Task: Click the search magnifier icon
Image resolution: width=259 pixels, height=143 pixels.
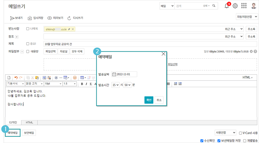Action: coord(214,6)
